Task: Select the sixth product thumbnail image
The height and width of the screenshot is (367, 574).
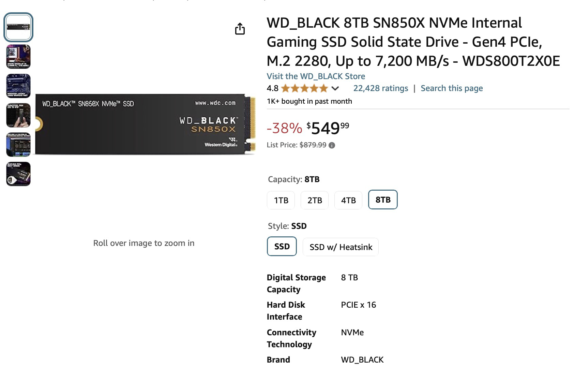Action: coord(18,174)
